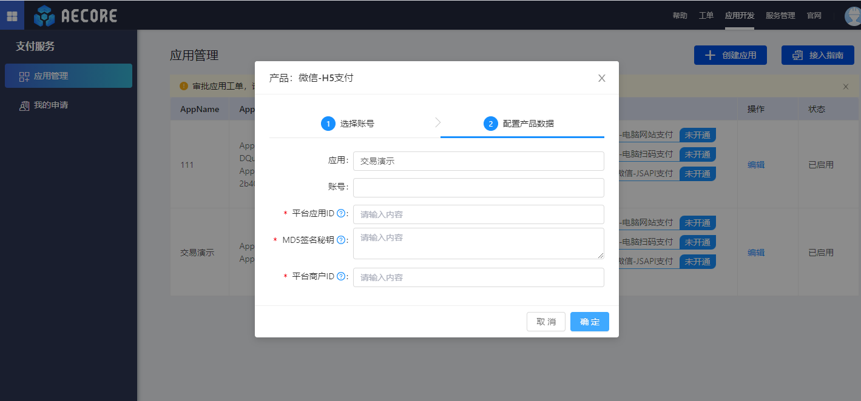Click the apps grid icon in top-left corner
The image size is (861, 401).
[x=12, y=16]
